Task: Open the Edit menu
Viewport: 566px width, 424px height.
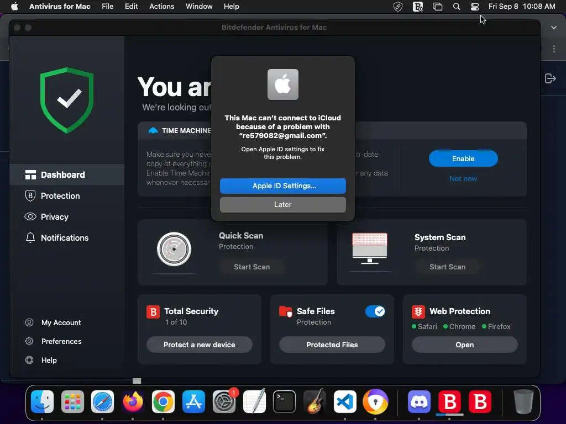Action: (132, 7)
